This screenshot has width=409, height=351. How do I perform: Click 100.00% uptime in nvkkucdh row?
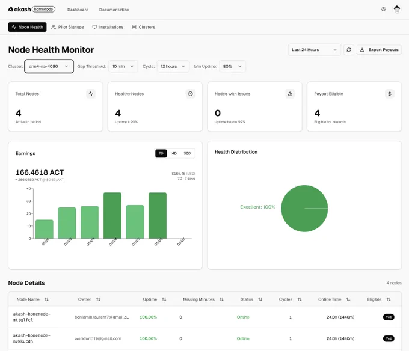(148, 338)
